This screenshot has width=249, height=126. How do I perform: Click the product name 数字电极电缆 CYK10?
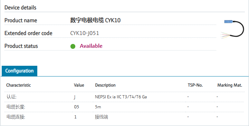click(95, 20)
